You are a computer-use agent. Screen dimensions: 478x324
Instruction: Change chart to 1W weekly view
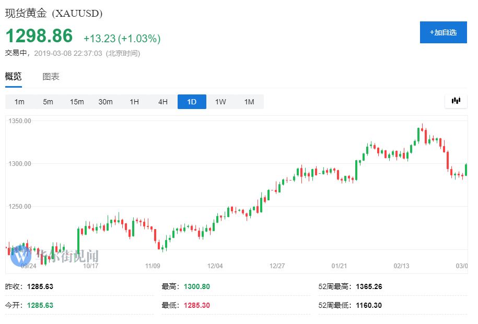pyautogui.click(x=220, y=102)
